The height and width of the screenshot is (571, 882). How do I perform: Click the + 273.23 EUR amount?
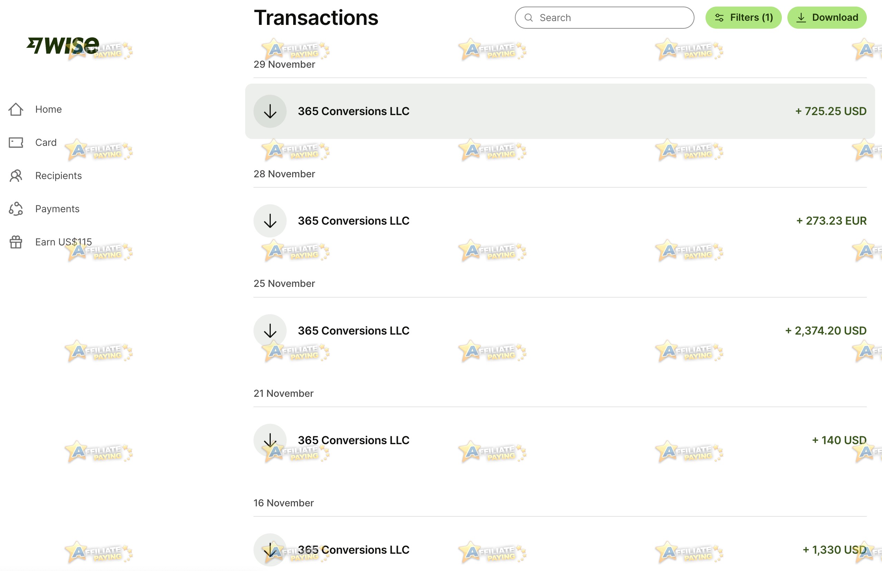coord(832,221)
